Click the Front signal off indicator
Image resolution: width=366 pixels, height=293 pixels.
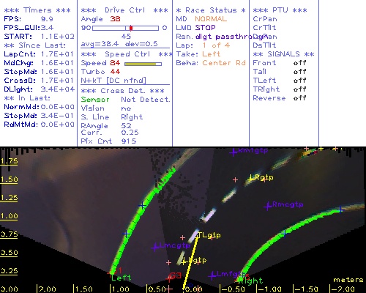click(x=300, y=63)
